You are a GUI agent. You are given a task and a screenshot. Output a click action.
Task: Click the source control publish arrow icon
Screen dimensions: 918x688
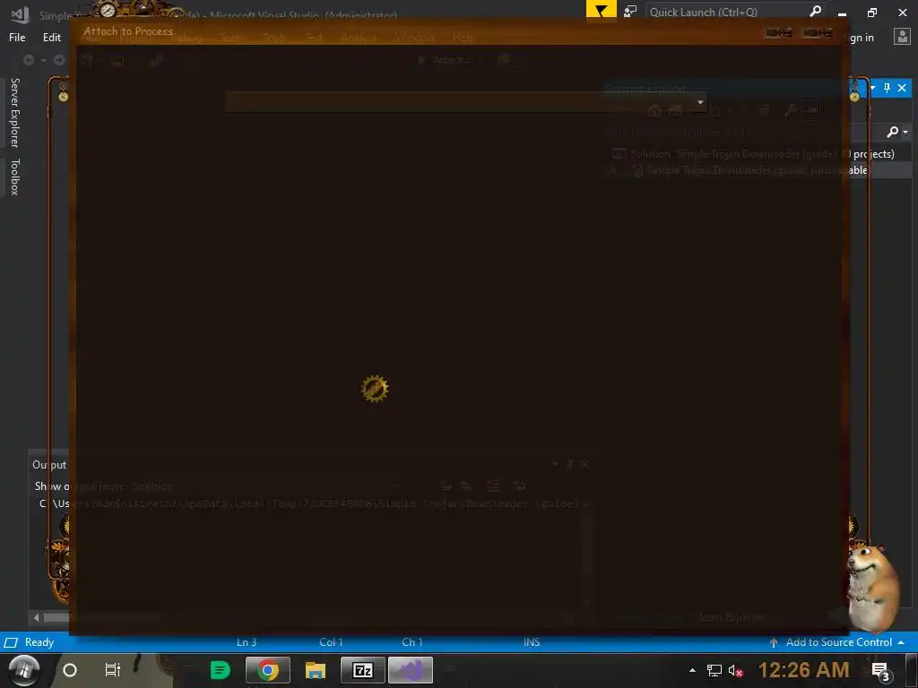point(774,642)
